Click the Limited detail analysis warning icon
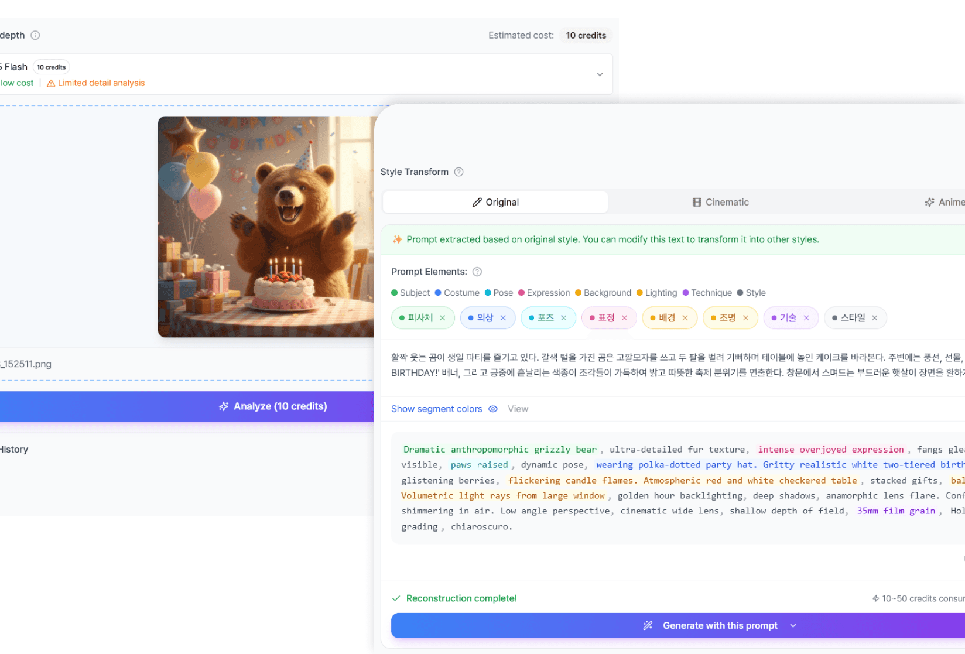 point(51,83)
